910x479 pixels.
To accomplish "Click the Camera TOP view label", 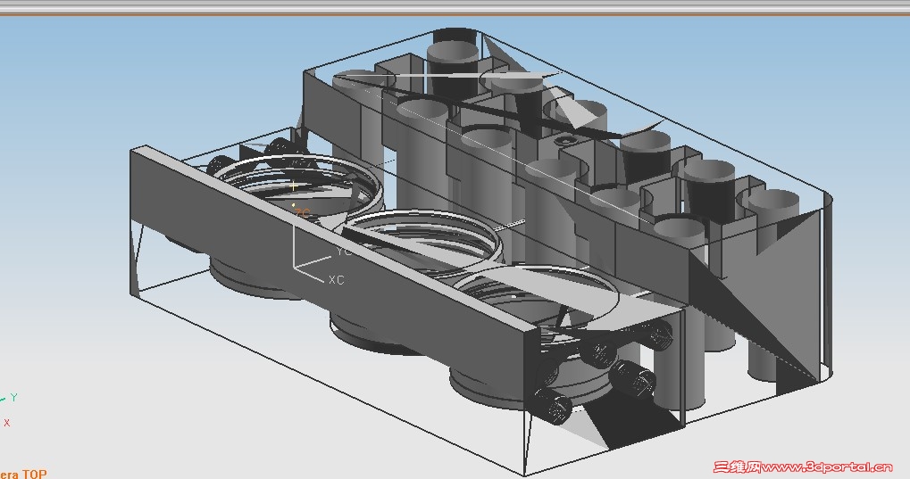I will coord(23,474).
